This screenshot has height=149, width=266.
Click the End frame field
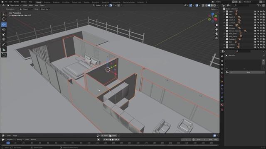[x=213, y=140]
